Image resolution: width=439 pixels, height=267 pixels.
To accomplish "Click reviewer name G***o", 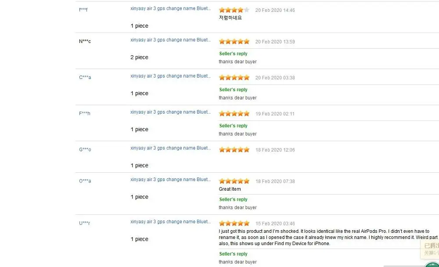I will pyautogui.click(x=85, y=150).
